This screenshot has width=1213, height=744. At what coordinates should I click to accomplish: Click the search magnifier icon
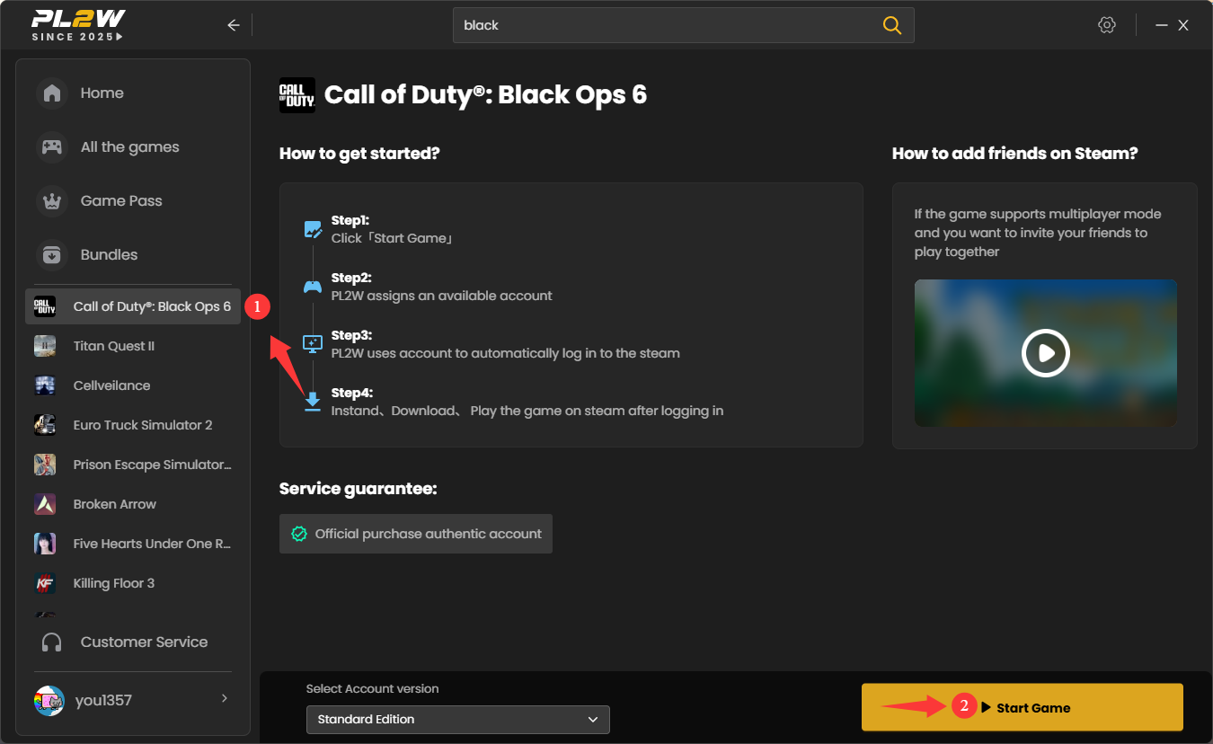pyautogui.click(x=891, y=25)
